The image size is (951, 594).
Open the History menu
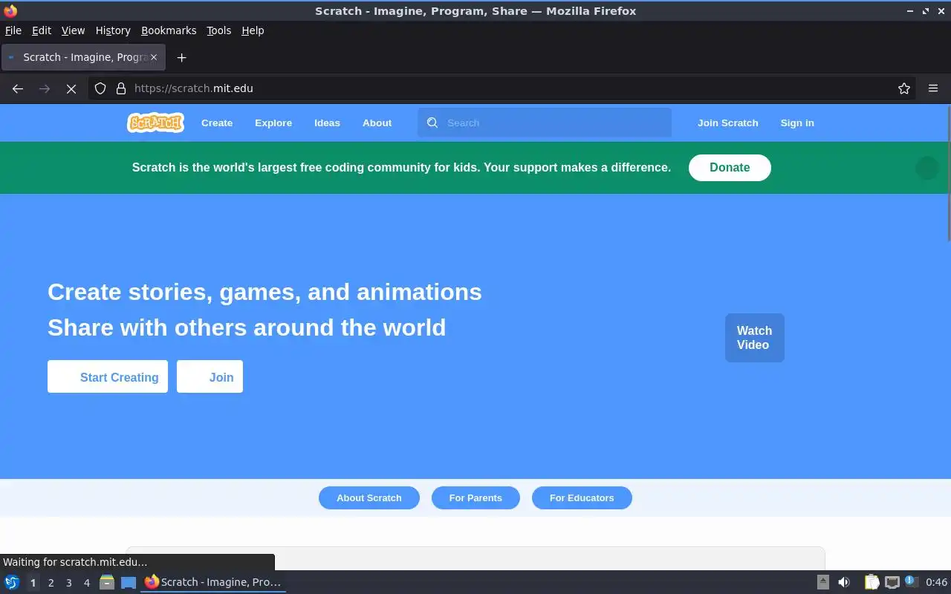coord(113,30)
